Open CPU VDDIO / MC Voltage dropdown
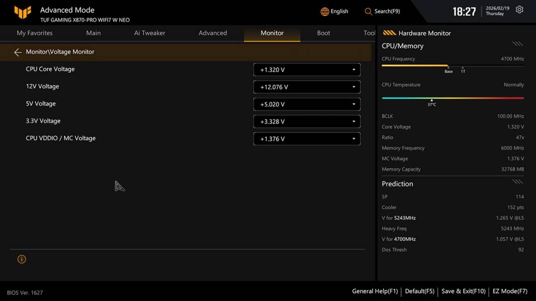Screen dimensions: 536x301 point(307,139)
